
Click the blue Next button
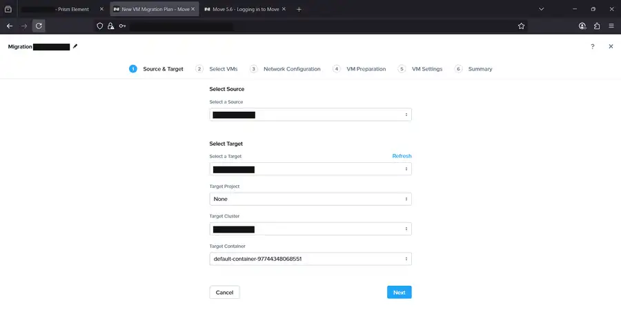400,292
